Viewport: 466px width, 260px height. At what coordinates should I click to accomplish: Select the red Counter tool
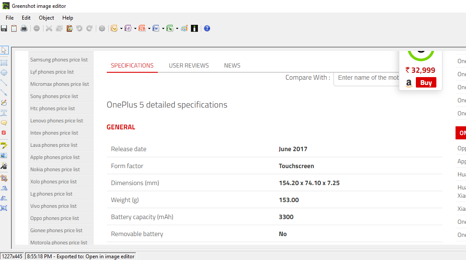pos(4,133)
